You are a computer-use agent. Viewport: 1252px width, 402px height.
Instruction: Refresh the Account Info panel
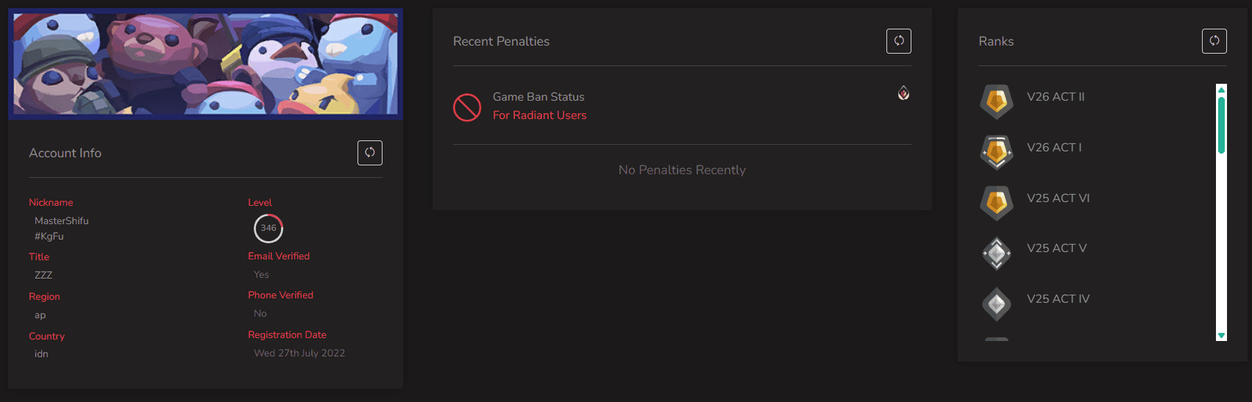point(370,153)
